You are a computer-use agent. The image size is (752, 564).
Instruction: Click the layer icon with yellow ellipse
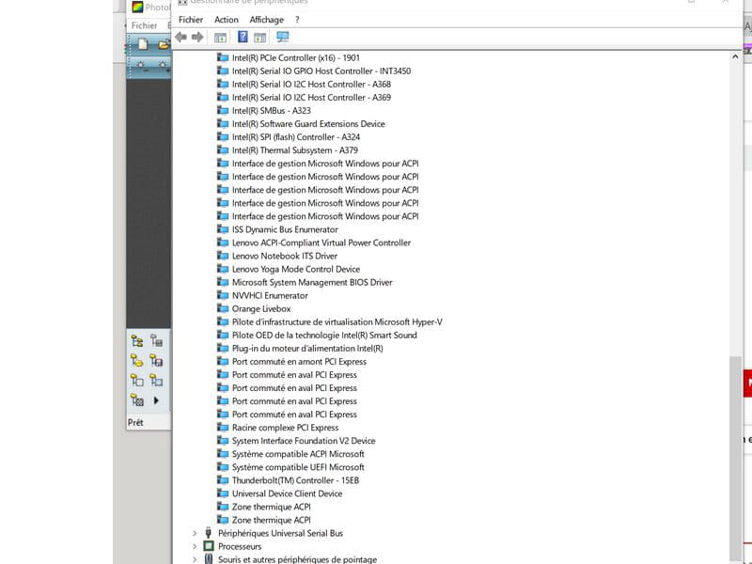coord(137,361)
